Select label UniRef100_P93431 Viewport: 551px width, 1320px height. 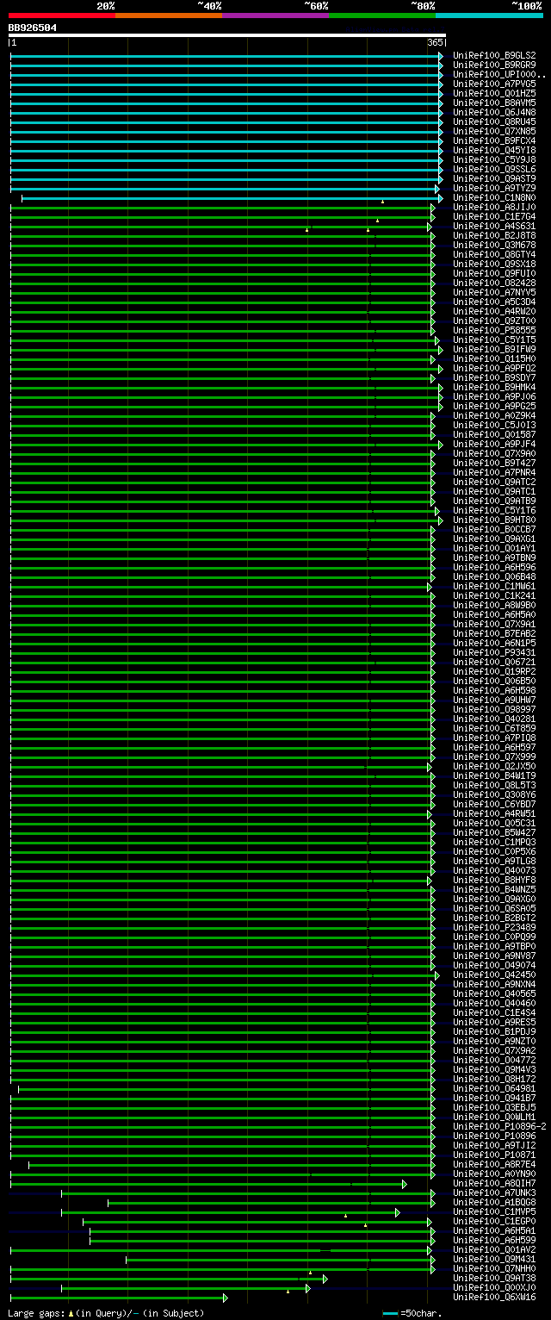(494, 652)
